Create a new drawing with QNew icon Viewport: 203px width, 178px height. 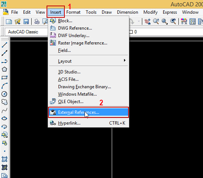click(x=9, y=22)
